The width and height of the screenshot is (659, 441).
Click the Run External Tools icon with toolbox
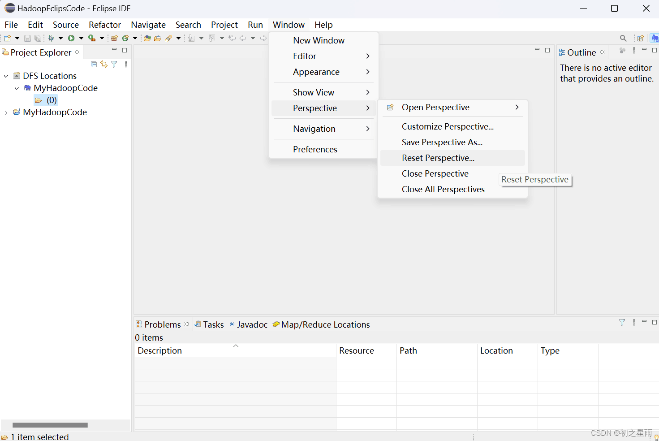(92, 38)
